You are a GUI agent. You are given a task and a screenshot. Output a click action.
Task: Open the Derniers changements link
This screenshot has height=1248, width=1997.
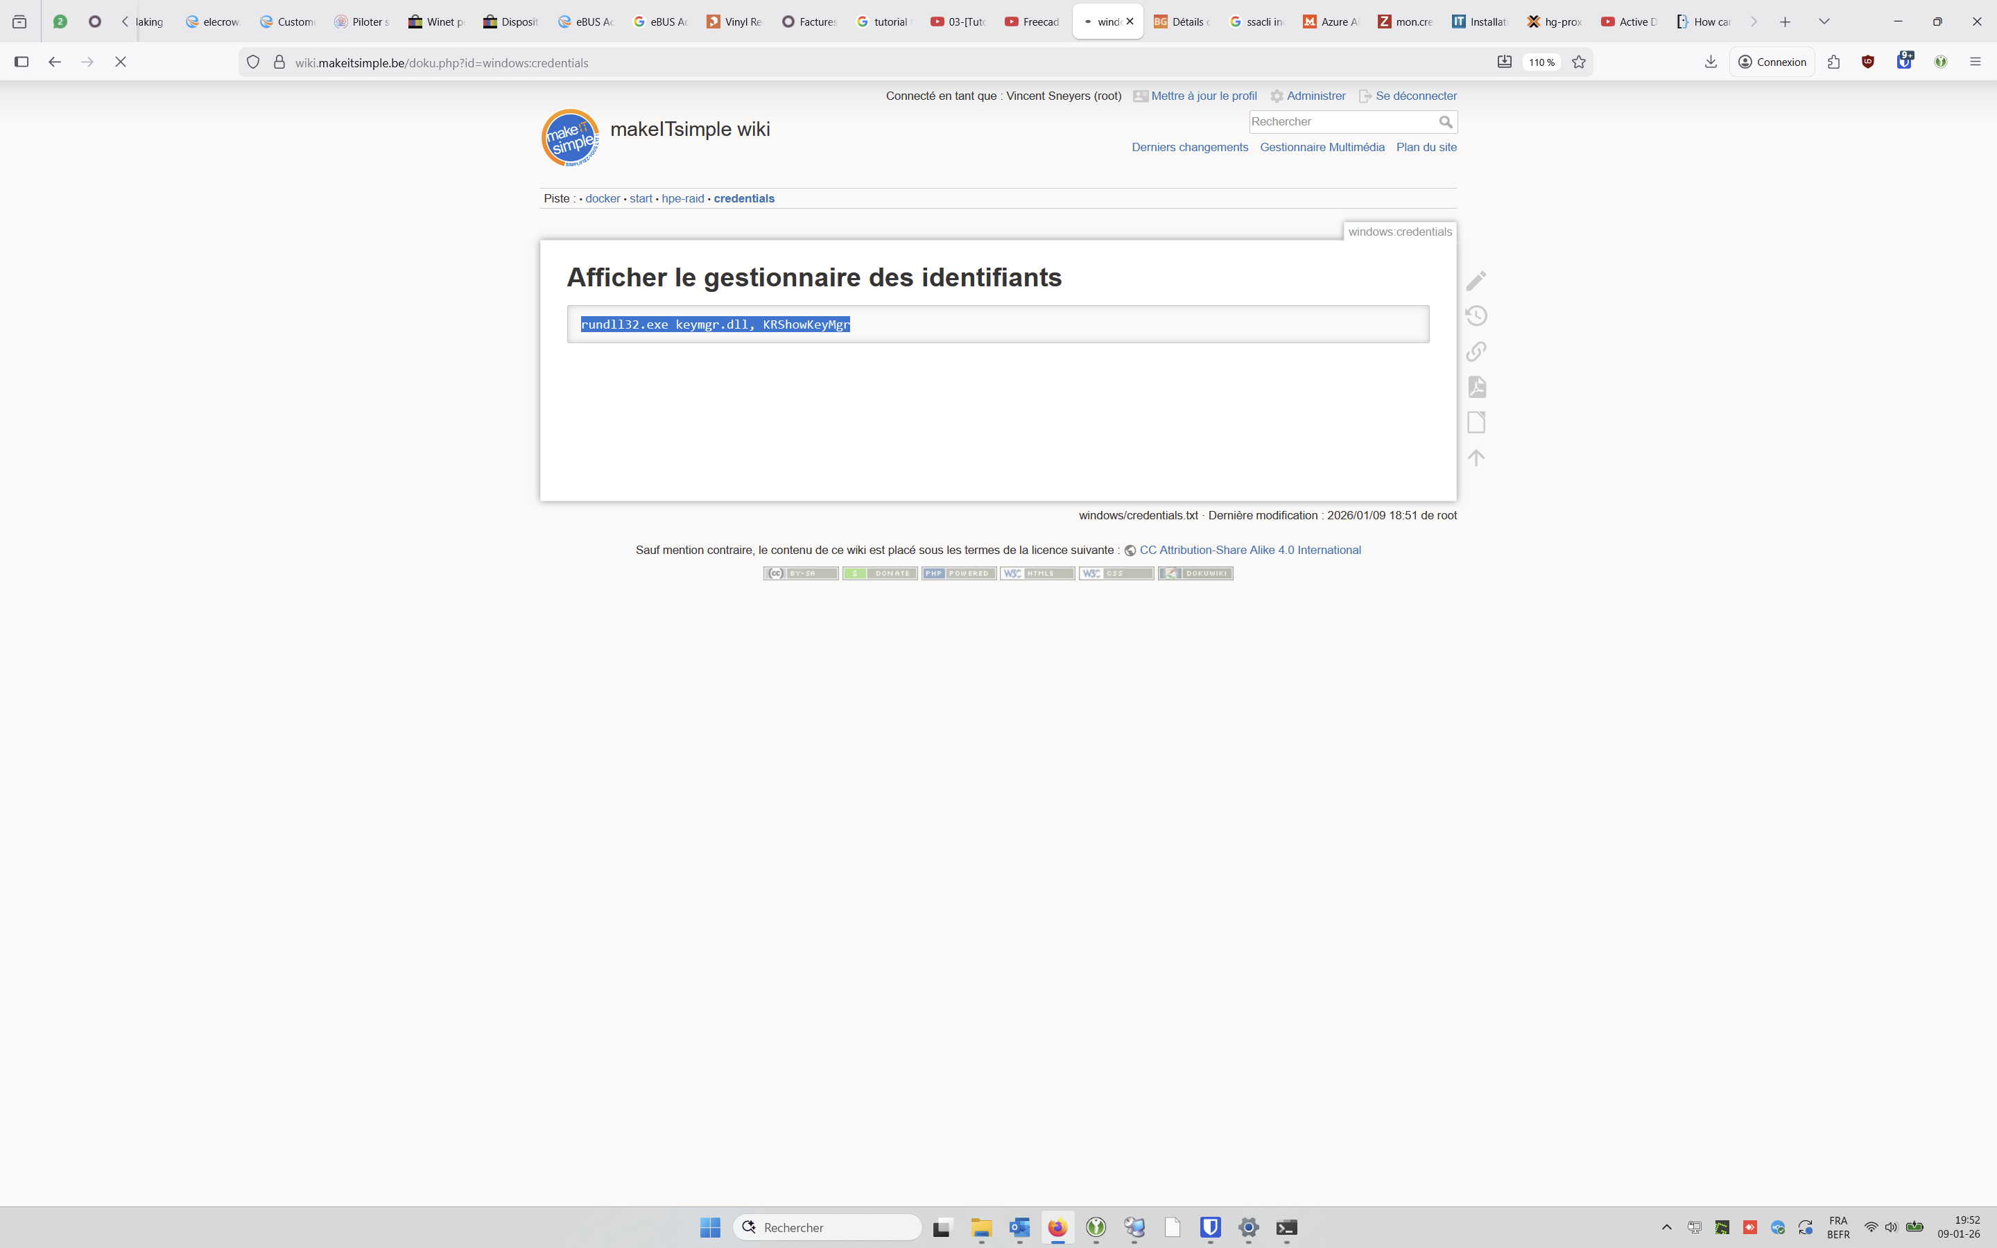[x=1189, y=147]
